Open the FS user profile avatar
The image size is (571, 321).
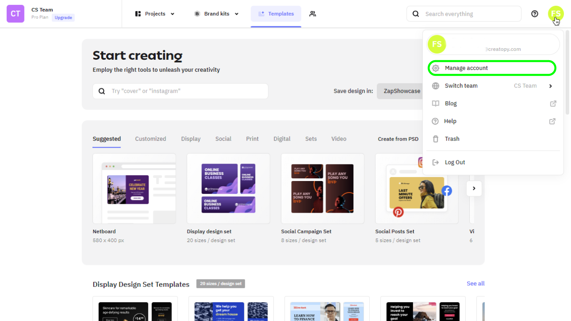tap(555, 13)
